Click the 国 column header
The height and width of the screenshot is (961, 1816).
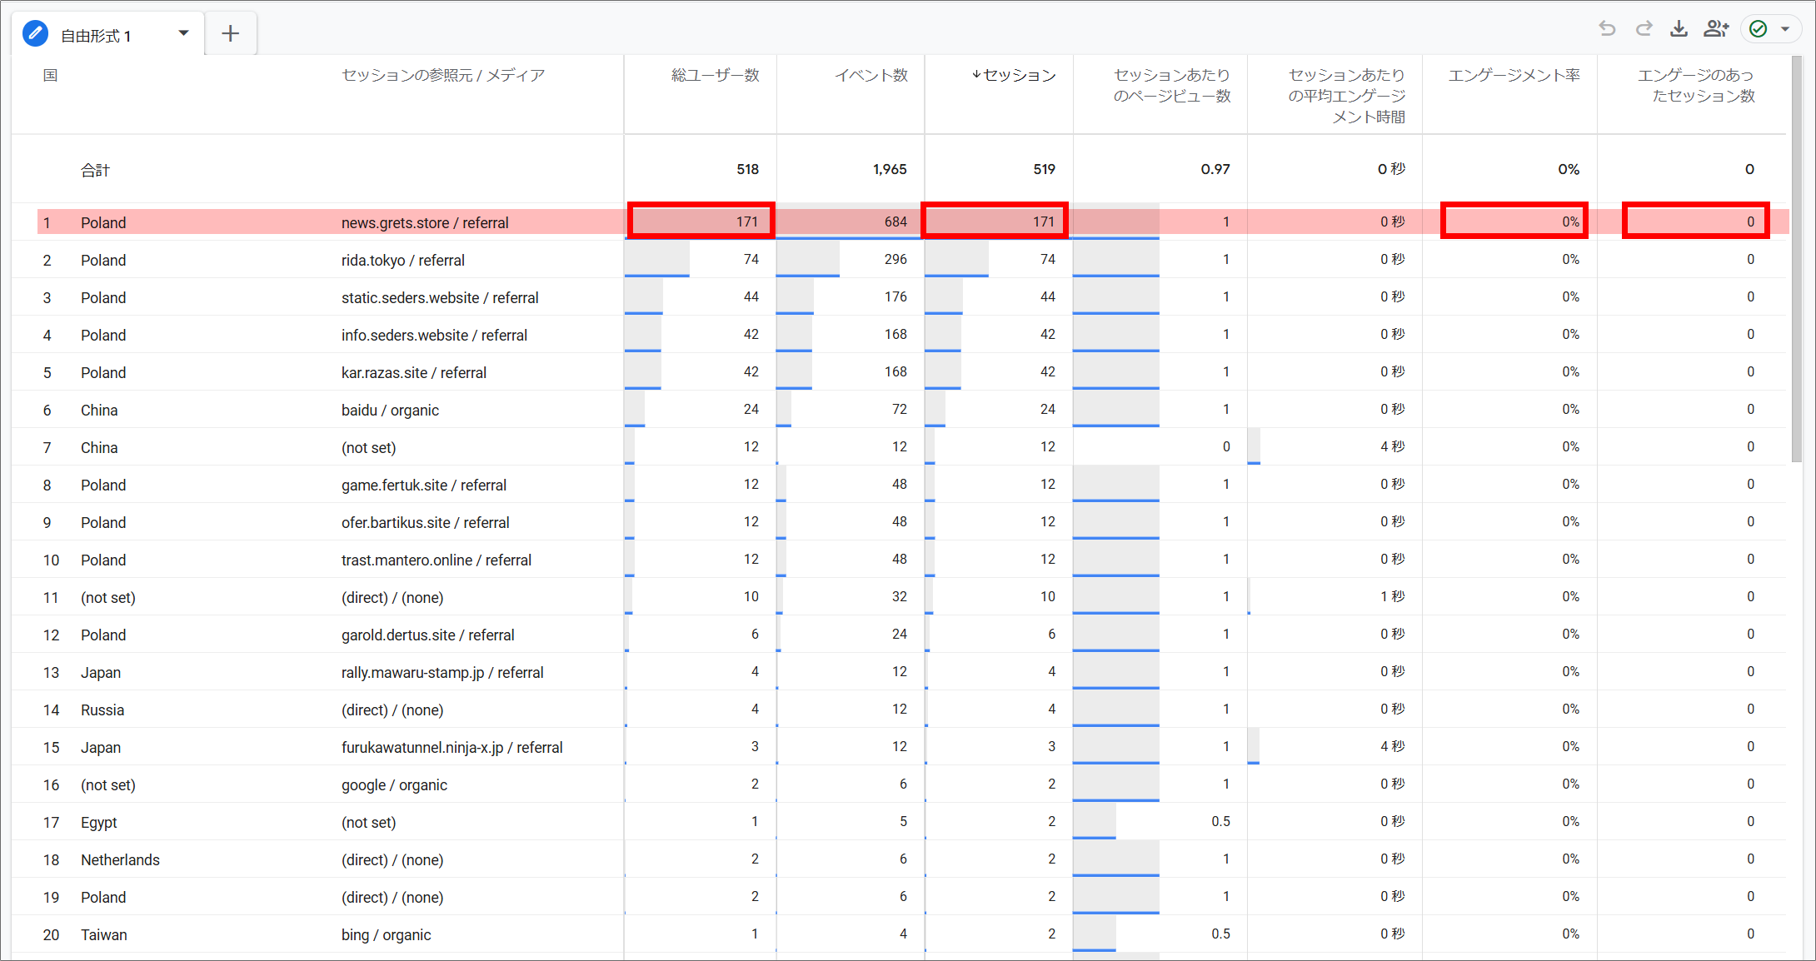click(50, 76)
